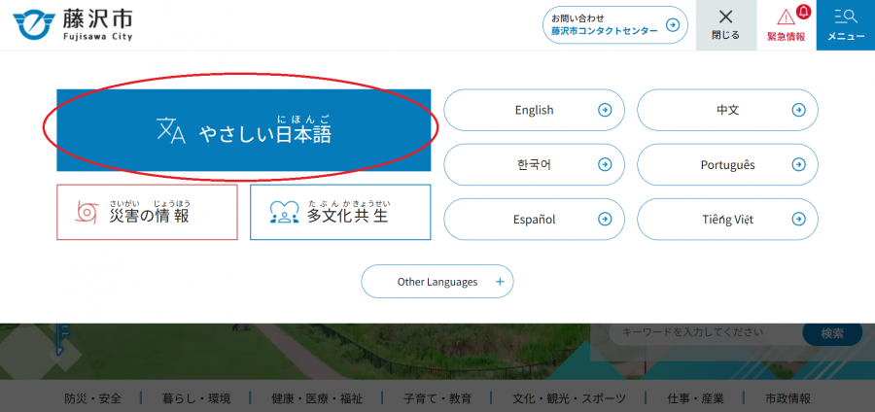Click the arrow icon on 中文 button
The height and width of the screenshot is (412, 875).
798,110
